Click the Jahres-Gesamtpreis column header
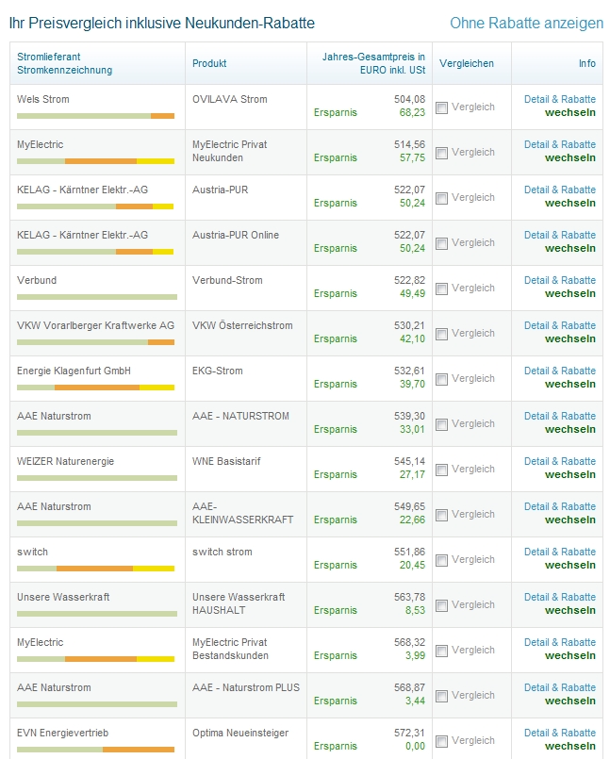Screen dimensions: 610x759 (373, 63)
